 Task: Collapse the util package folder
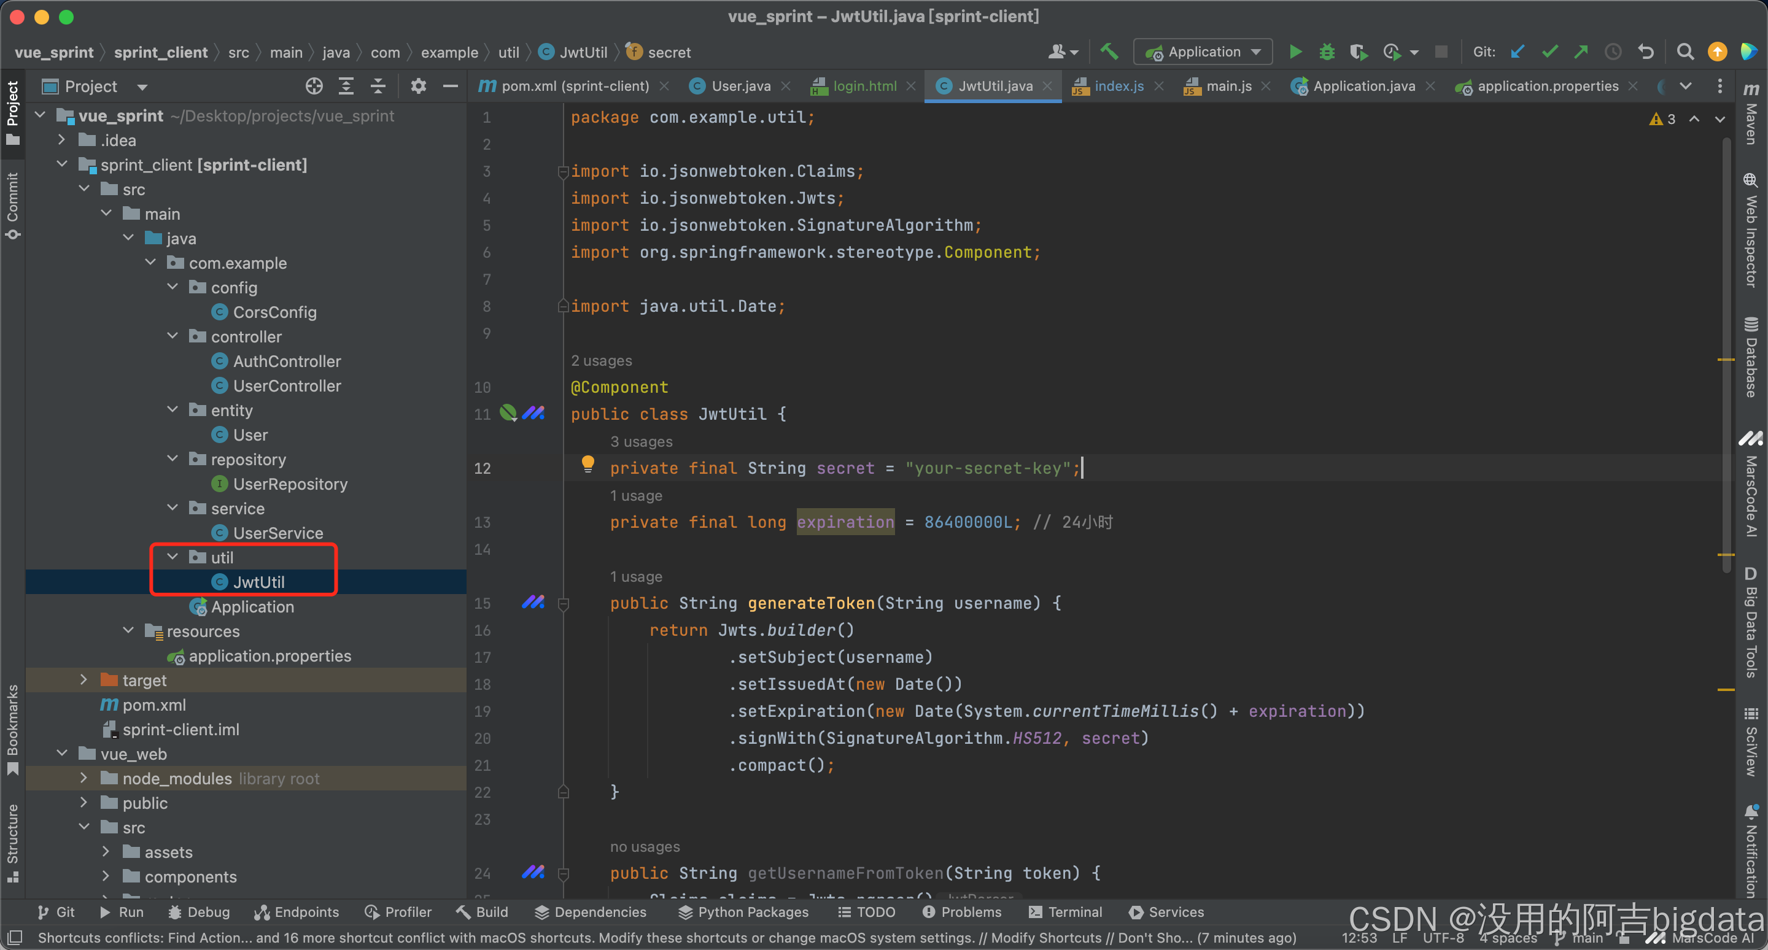click(x=173, y=557)
